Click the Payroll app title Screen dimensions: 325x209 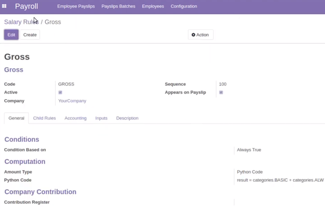point(26,6)
